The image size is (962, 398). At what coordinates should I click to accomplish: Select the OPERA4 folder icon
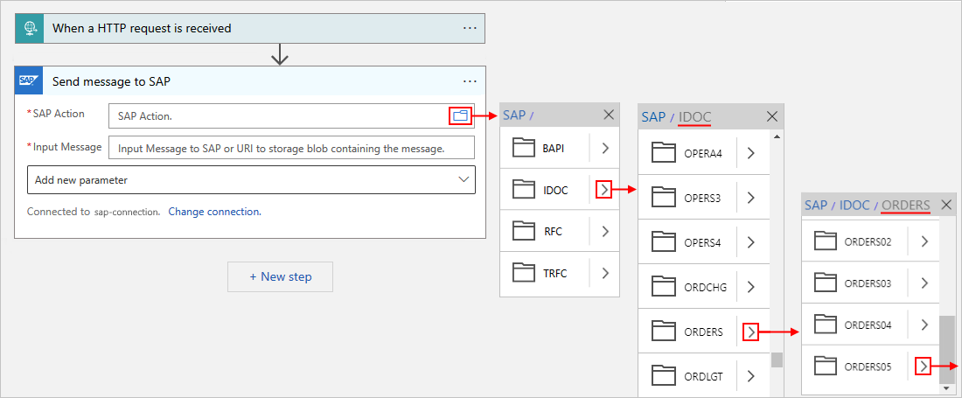point(663,153)
